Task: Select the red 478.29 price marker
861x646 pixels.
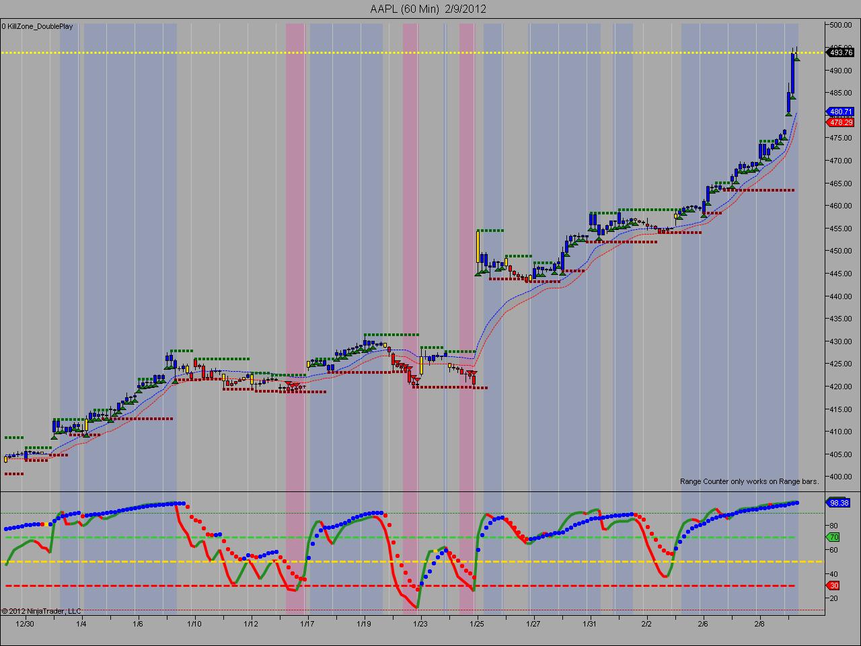Action: tap(841, 122)
